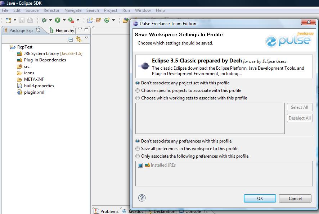Collapse all in Package Explorer
Screen dimensions: 319x214
[x=71, y=39]
